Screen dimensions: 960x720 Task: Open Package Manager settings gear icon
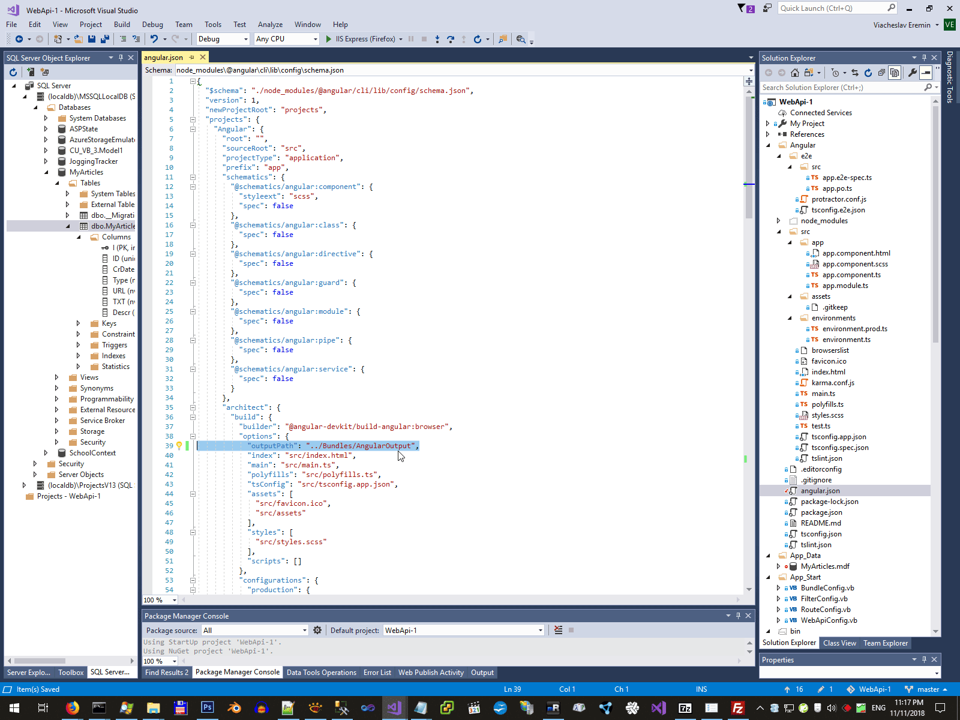(317, 630)
